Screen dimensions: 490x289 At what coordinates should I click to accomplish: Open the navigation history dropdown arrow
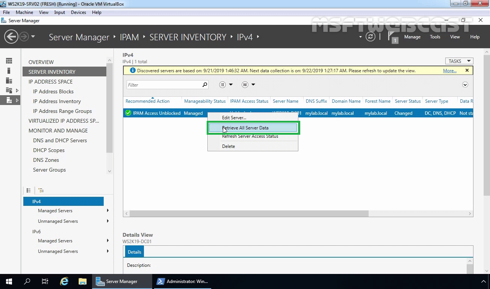pos(33,37)
